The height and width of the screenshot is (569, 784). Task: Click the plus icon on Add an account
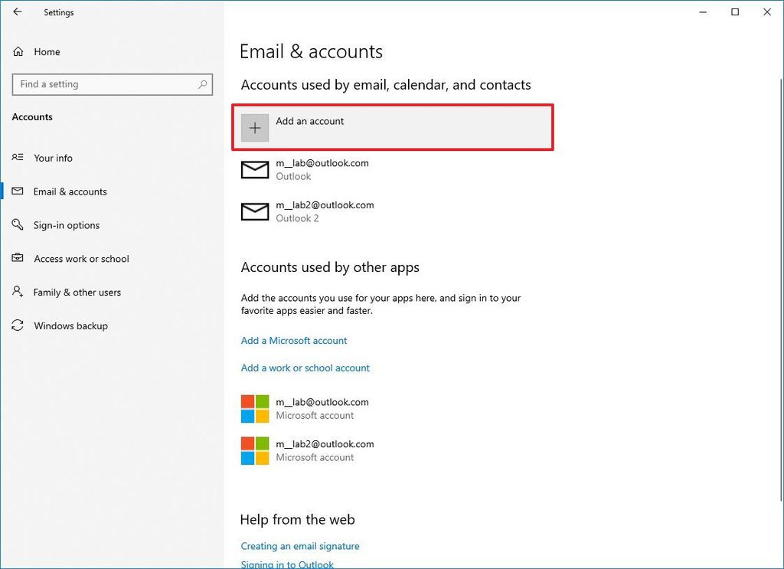(x=254, y=127)
